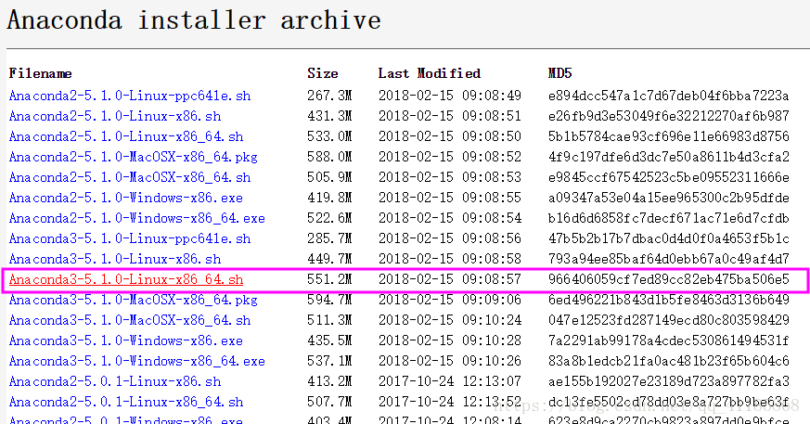The width and height of the screenshot is (810, 424).
Task: Click Anaconda3-5.1.0-Windows-x86_64.exe link
Action: [x=137, y=361]
